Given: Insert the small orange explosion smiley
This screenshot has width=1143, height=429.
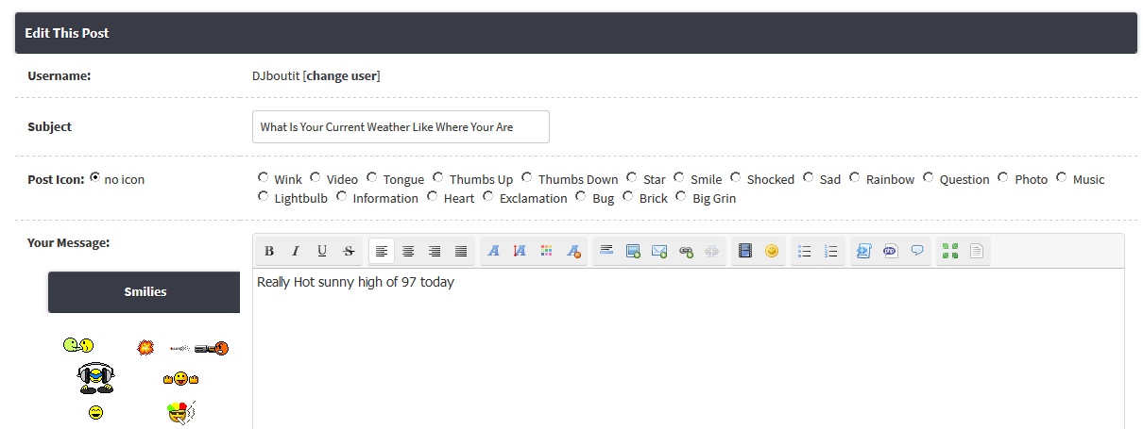Looking at the screenshot, I should [145, 348].
